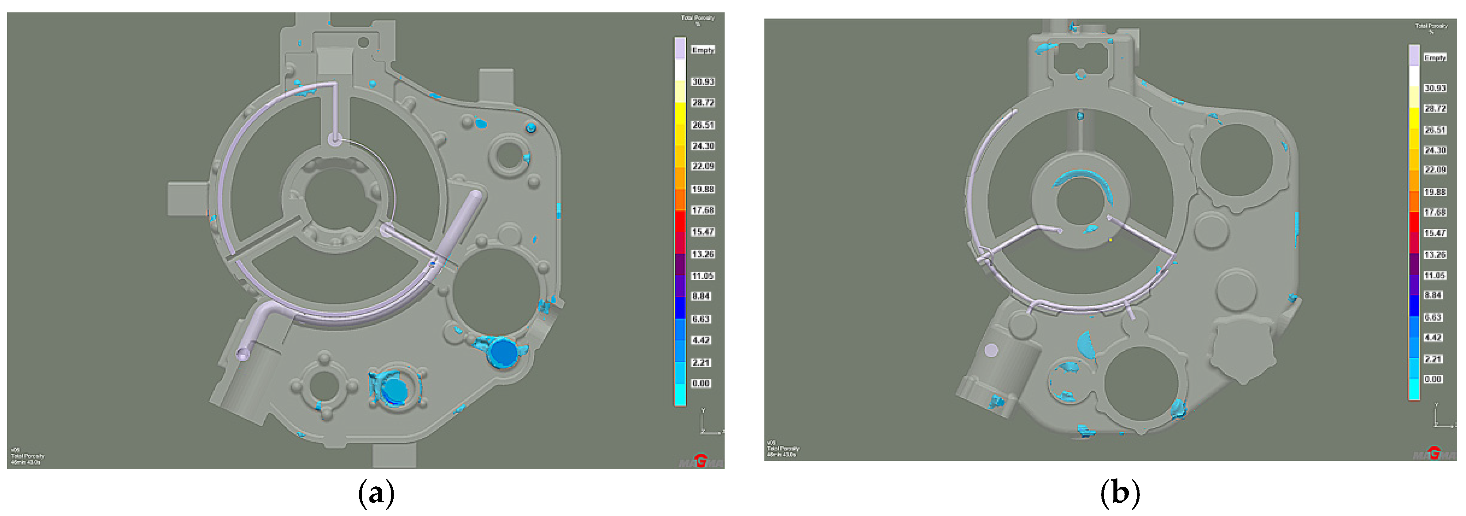1466x516 pixels.
Task: Click the lavender 'Empty' swatch in right legend
Action: pos(1414,56)
